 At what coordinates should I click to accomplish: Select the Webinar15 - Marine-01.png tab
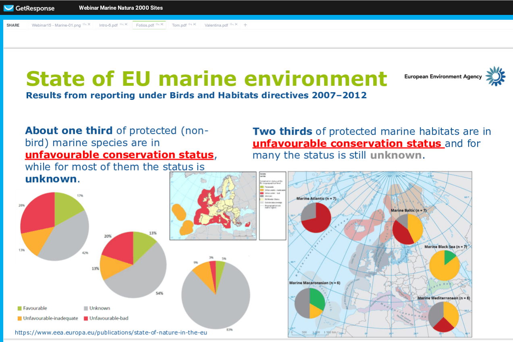[x=56, y=25]
